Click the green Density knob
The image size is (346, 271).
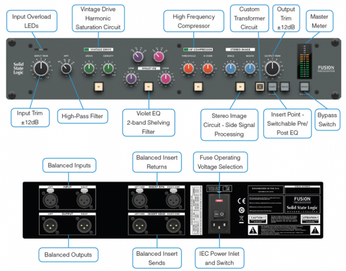click(x=108, y=69)
